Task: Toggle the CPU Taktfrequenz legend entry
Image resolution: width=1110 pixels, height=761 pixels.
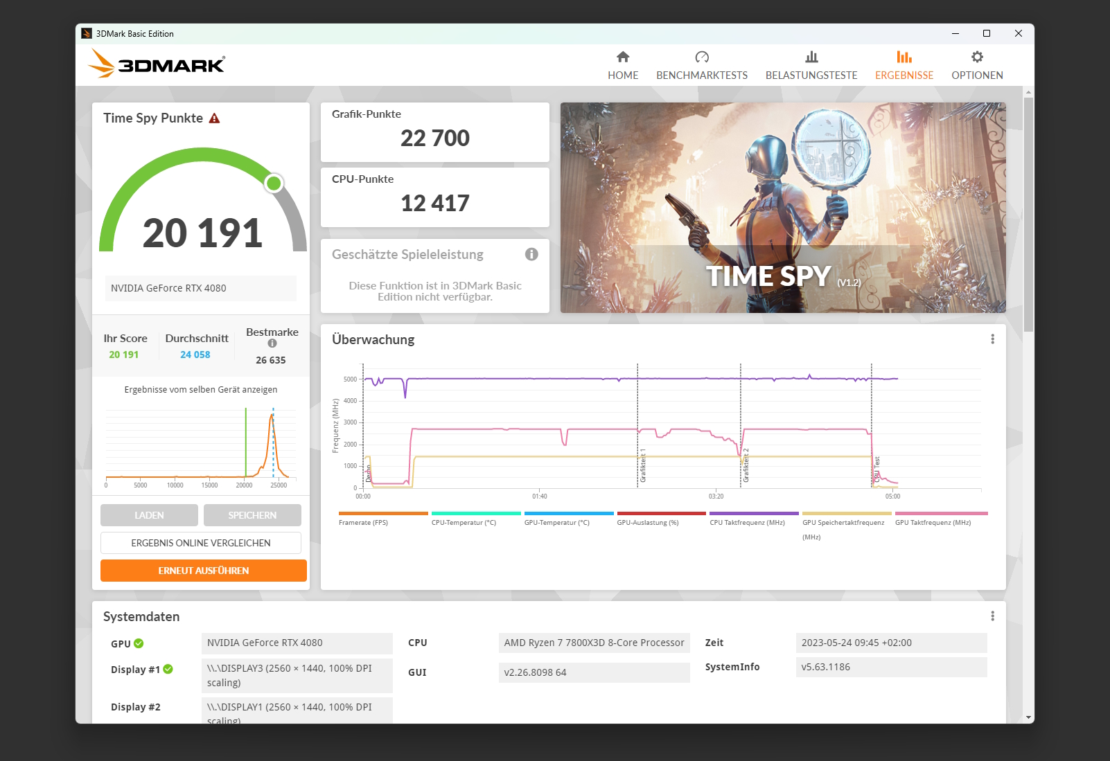Action: [754, 519]
